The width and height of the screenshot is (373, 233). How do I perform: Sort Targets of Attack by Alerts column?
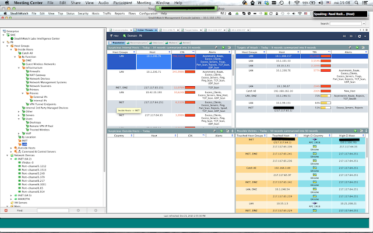click(350, 52)
